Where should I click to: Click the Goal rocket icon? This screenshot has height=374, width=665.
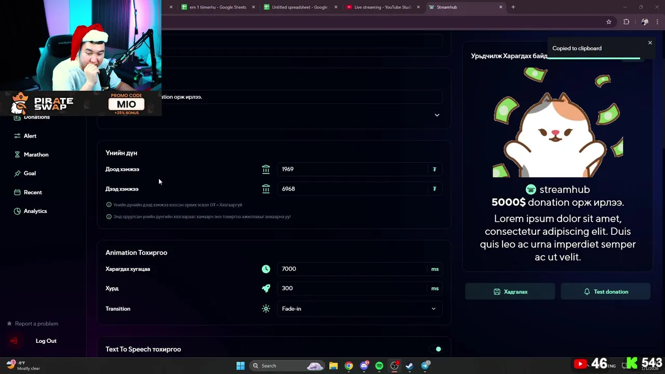[17, 173]
